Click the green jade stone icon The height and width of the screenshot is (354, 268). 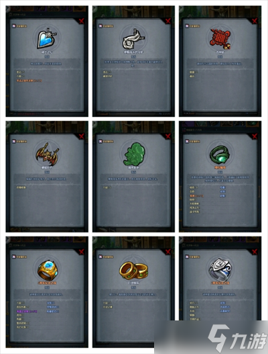click(134, 154)
